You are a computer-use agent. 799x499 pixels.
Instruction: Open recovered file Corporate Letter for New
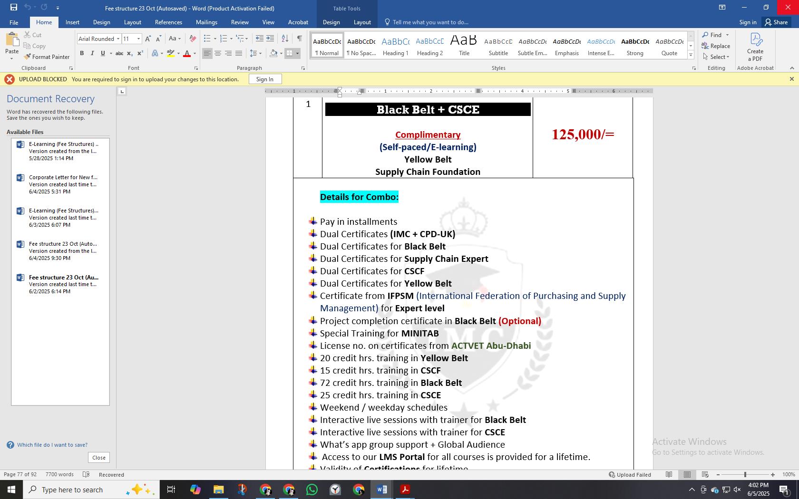point(60,184)
